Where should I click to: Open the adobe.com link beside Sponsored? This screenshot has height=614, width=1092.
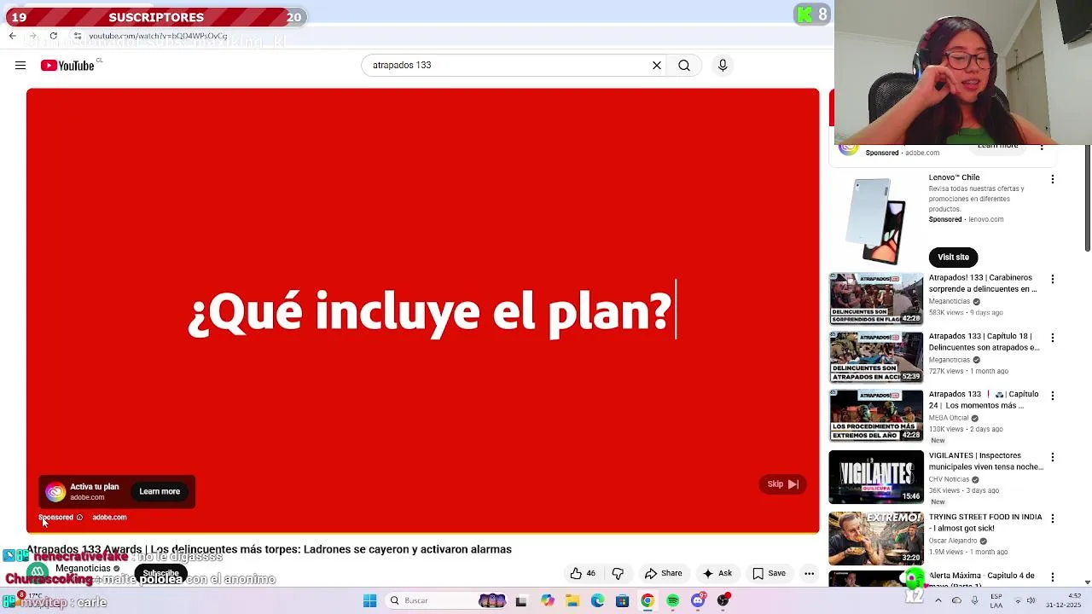pos(109,518)
